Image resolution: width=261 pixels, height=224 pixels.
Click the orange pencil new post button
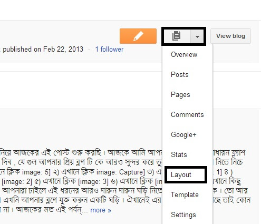click(138, 36)
